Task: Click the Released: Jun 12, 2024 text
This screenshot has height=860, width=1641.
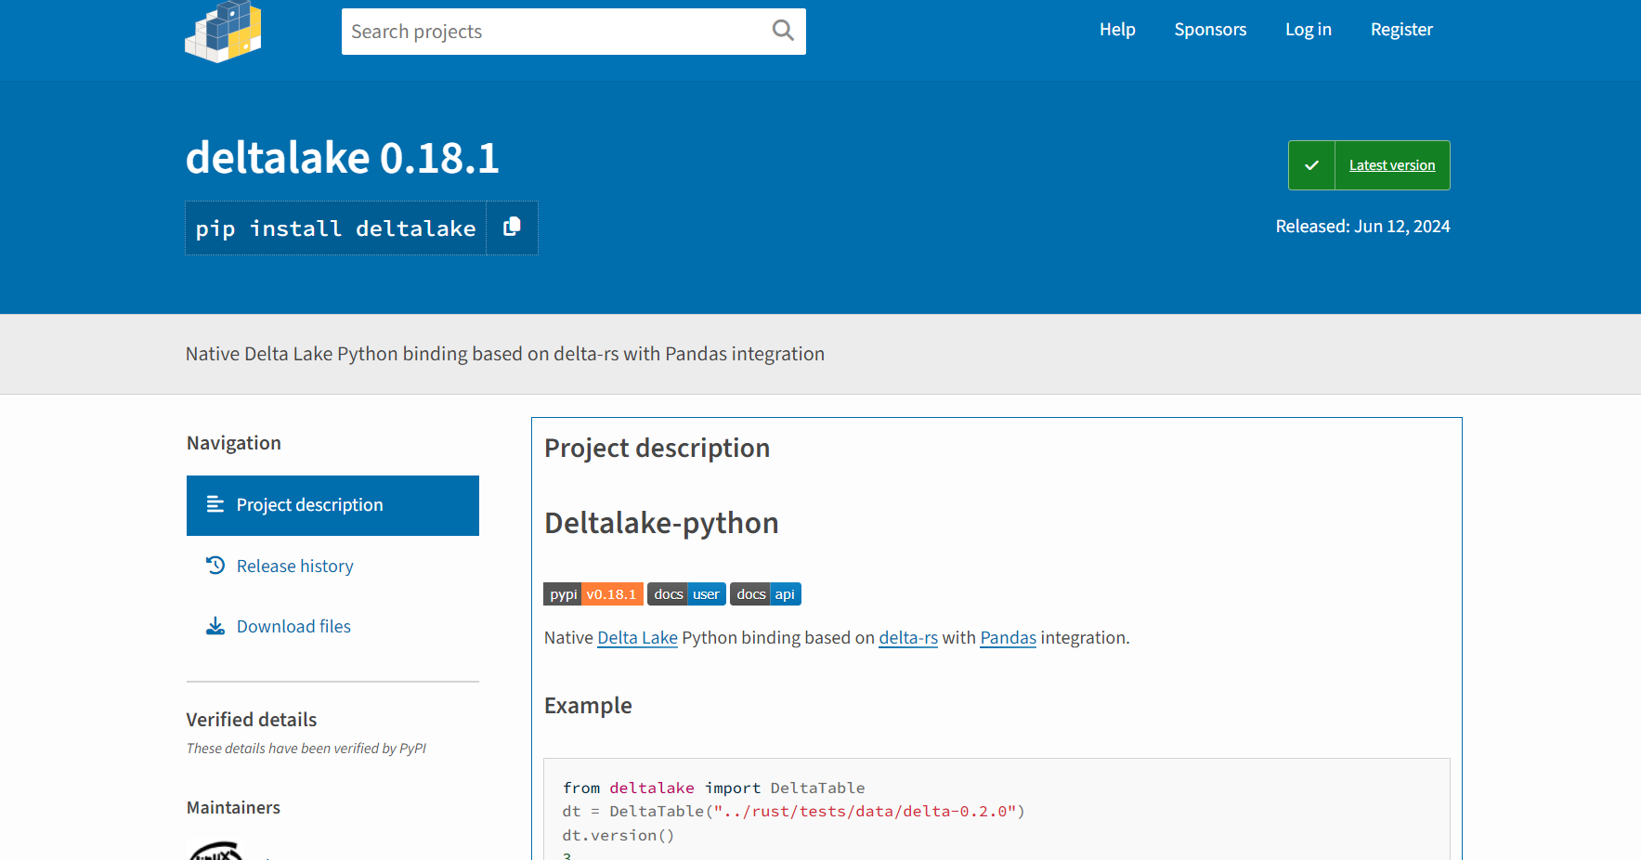Action: pos(1362,227)
